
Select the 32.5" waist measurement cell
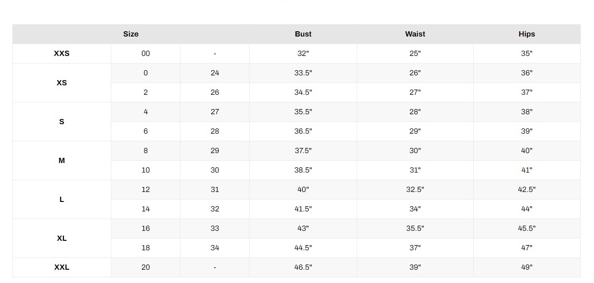[x=415, y=190]
